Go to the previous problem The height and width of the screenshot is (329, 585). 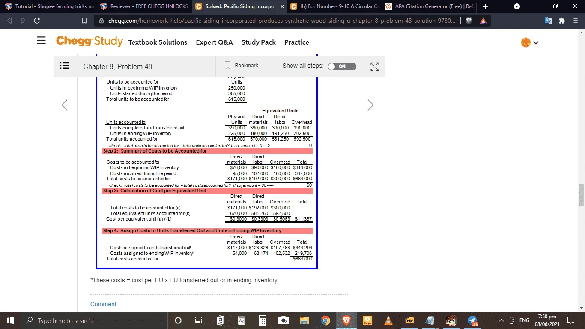tap(64, 105)
